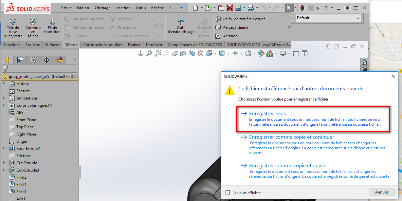The height and width of the screenshot is (201, 402).
Task: Open the Outils menu
Action: [141, 8]
